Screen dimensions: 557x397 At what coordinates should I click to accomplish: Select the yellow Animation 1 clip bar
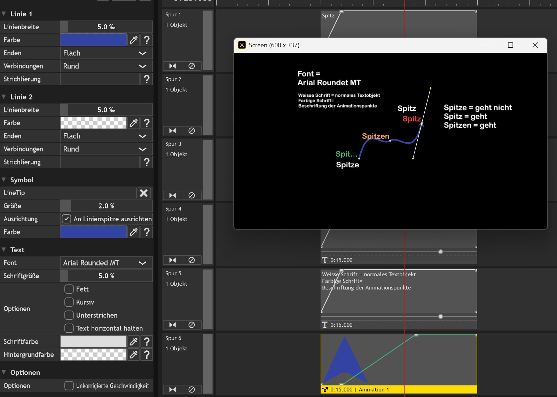399,390
